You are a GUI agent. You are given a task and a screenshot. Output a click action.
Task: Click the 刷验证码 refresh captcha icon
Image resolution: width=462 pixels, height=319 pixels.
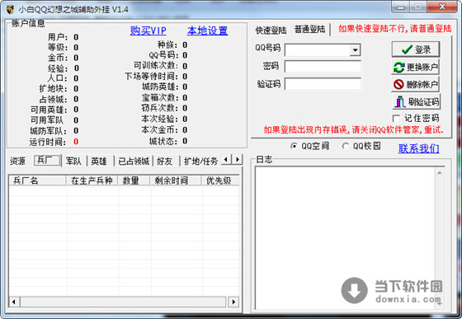pyautogui.click(x=400, y=102)
